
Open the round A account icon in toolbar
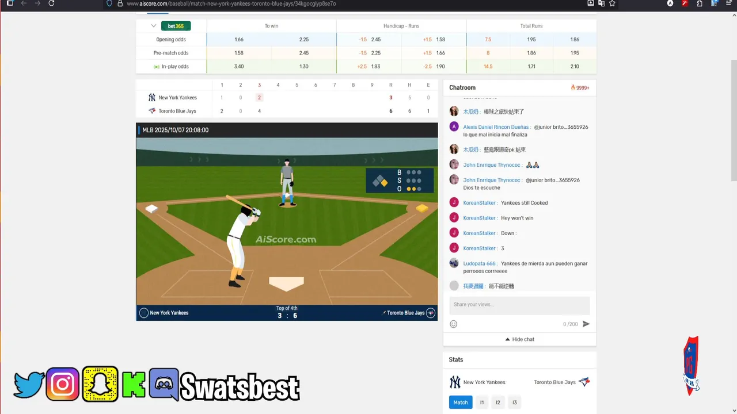670,3
